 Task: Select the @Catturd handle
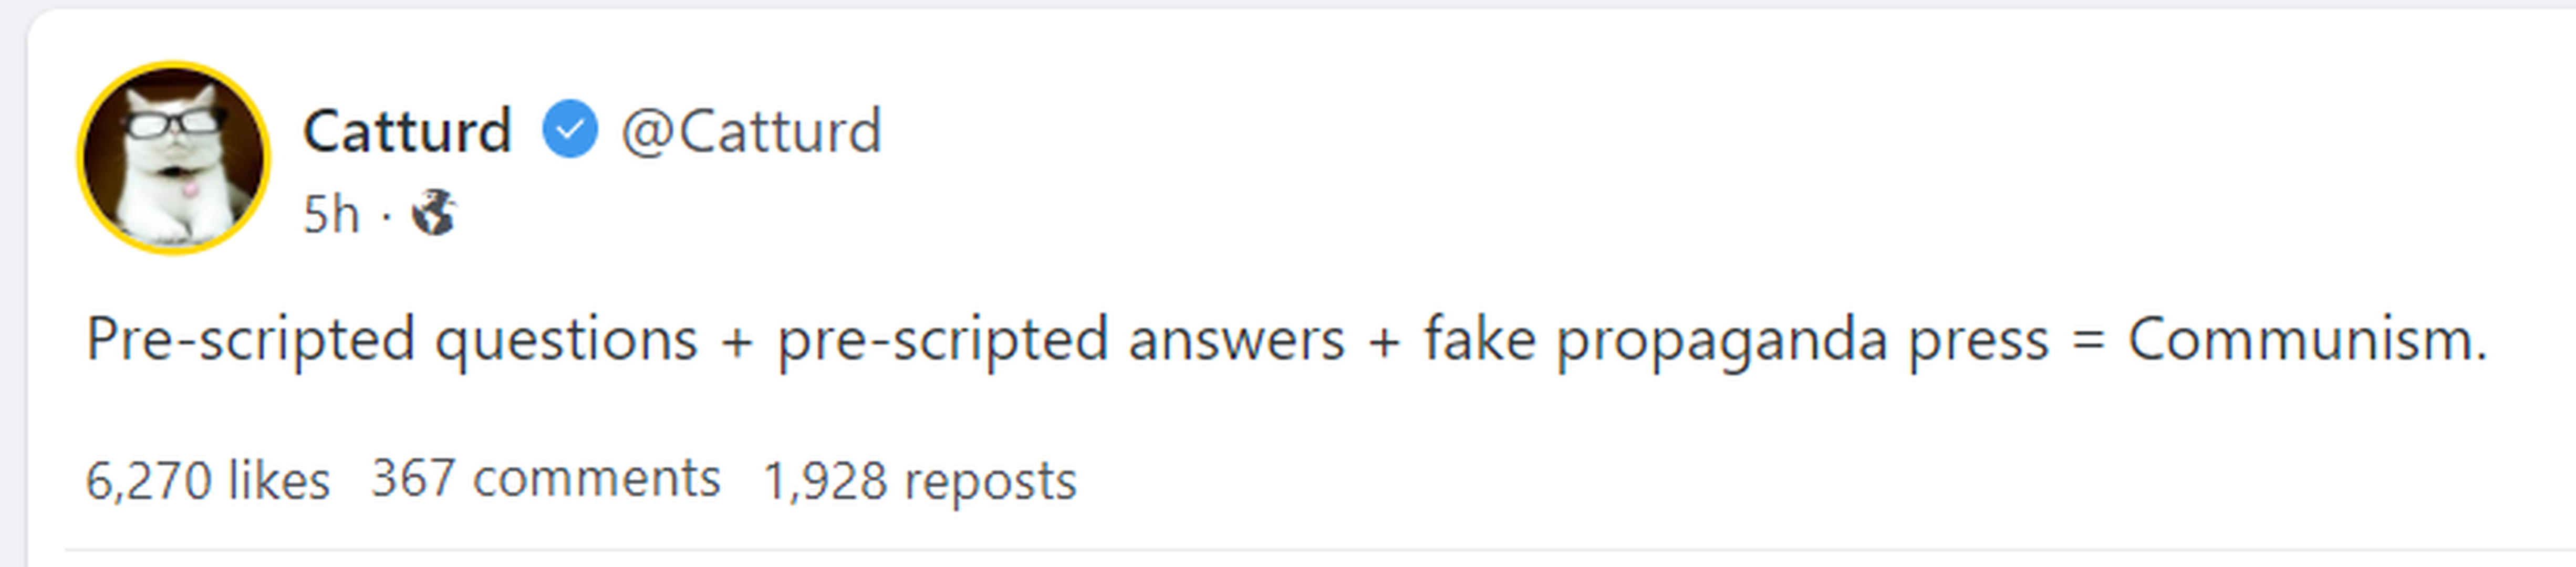[751, 131]
